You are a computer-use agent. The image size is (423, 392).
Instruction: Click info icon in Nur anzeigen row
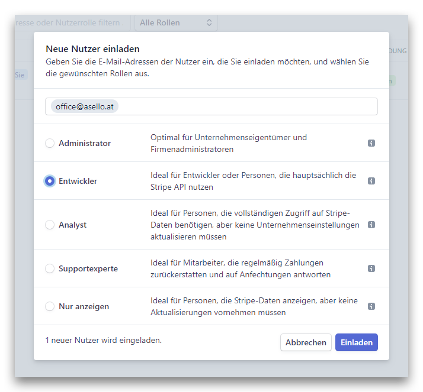coord(371,306)
